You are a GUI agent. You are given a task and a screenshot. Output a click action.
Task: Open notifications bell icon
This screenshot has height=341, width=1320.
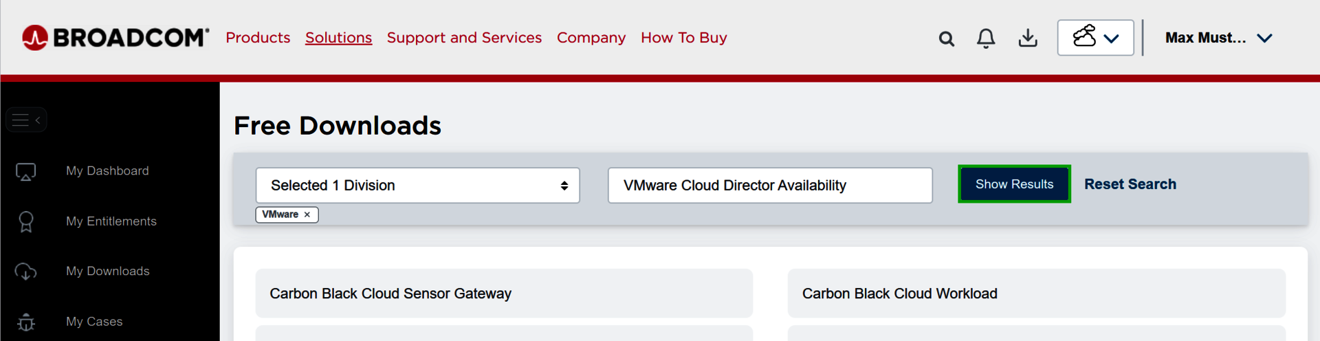tap(985, 38)
